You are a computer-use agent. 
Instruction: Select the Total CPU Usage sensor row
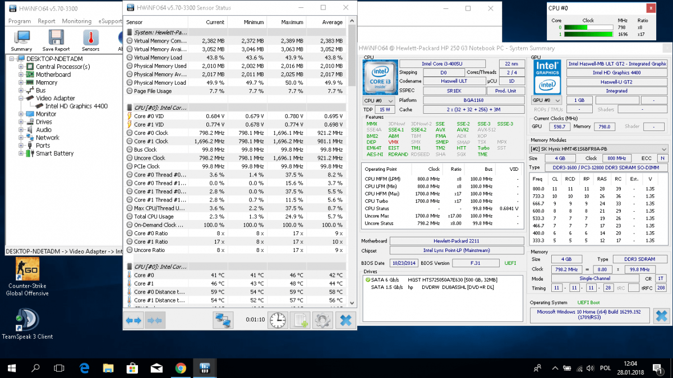click(234, 217)
